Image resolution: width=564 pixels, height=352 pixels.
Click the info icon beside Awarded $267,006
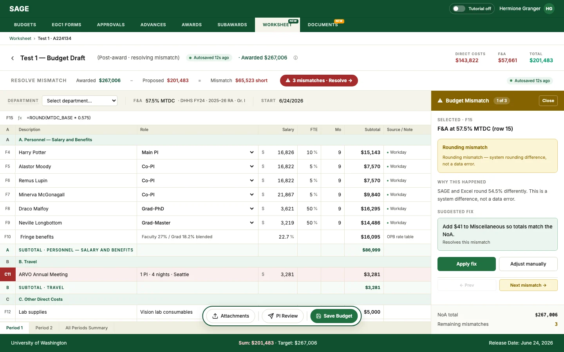pos(296,58)
